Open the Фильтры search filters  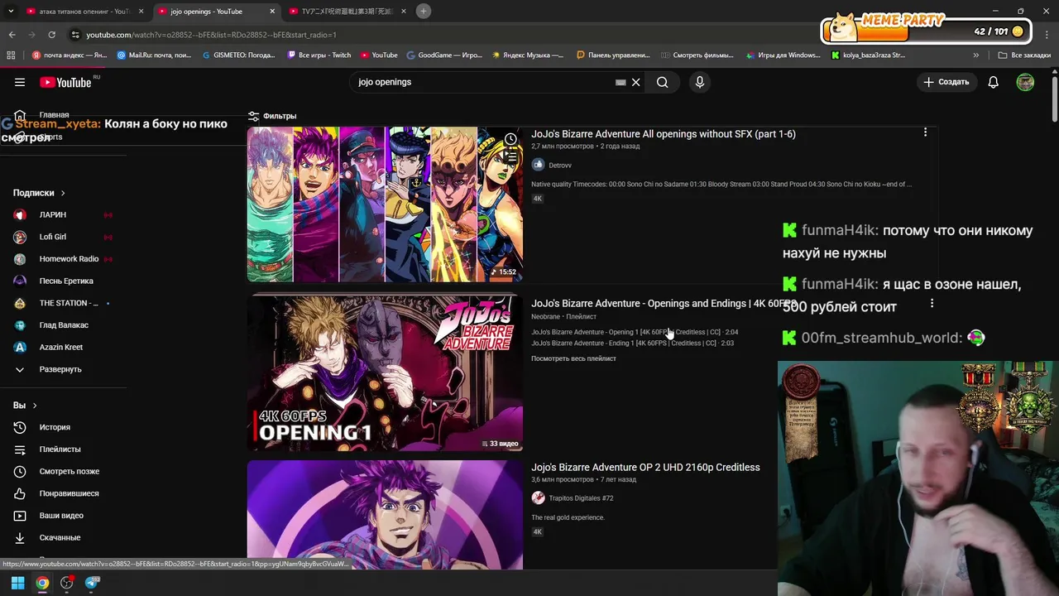272,116
